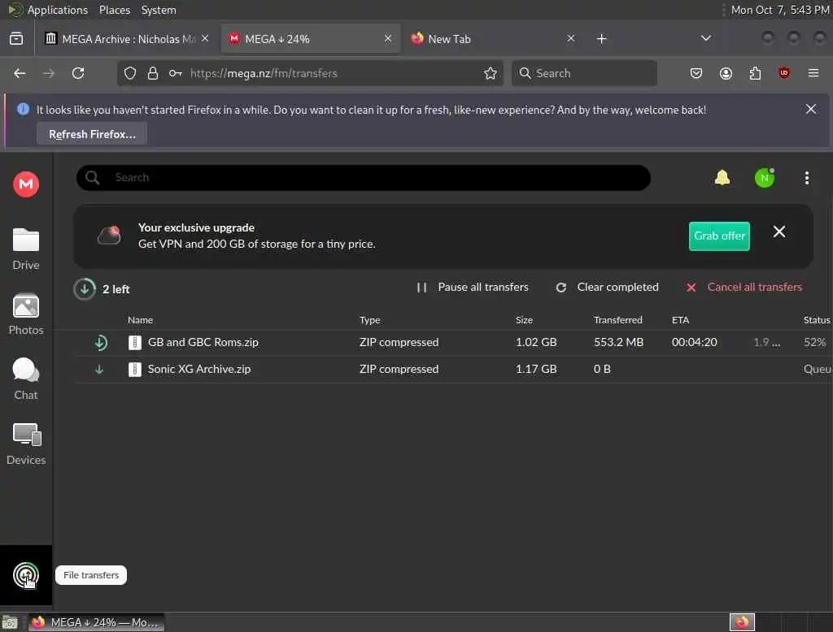Cancel all transfers
This screenshot has width=833, height=632.
click(x=744, y=287)
